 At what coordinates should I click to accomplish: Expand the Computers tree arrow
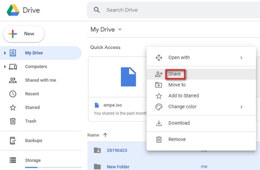tap(5, 67)
